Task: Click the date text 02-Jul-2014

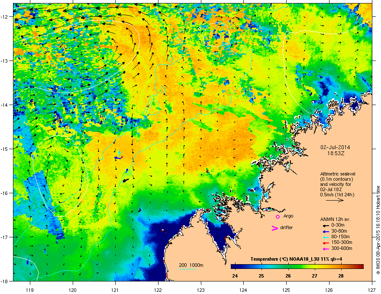Action: [335, 147]
